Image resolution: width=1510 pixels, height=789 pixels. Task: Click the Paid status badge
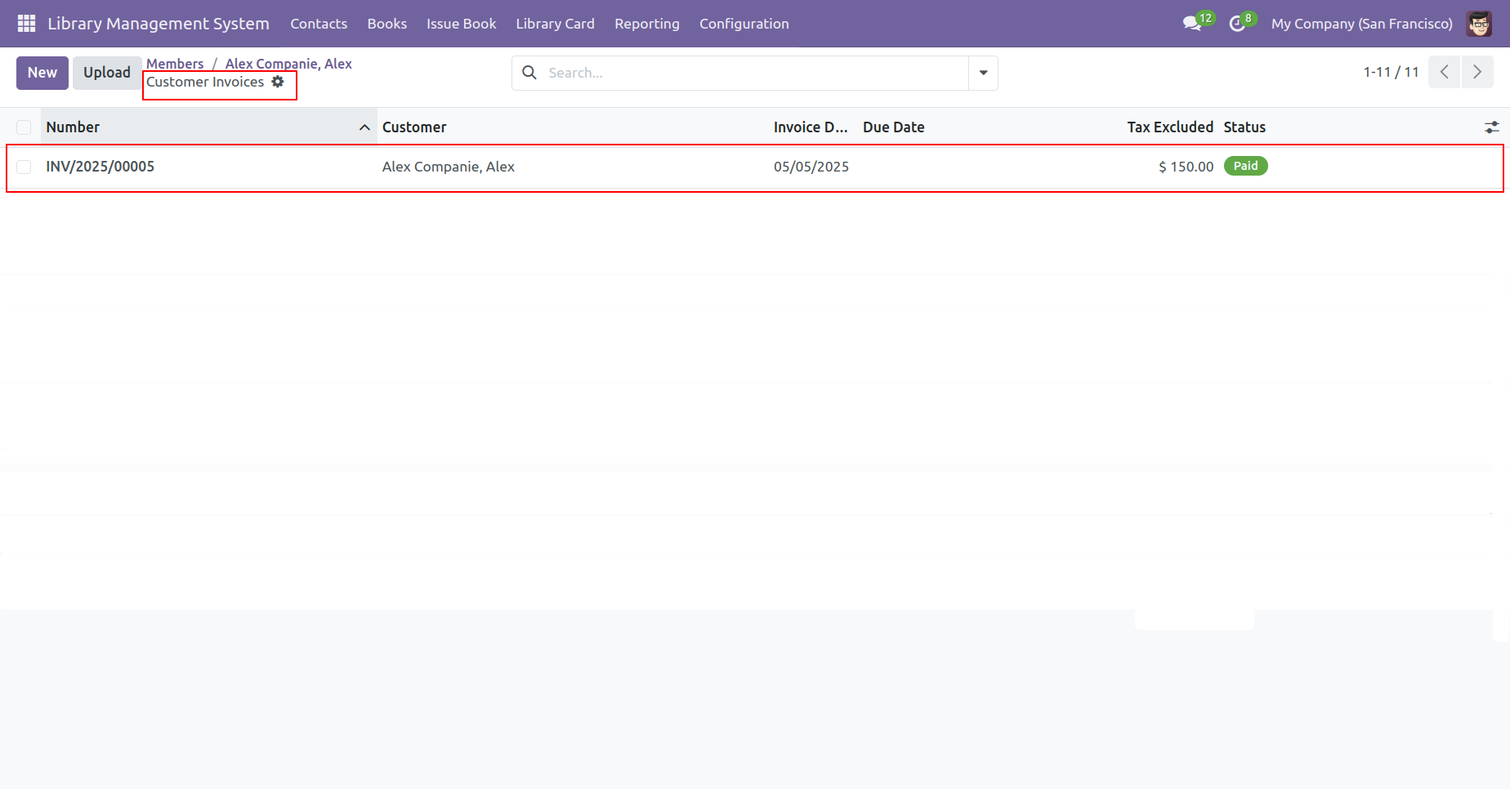coord(1245,166)
